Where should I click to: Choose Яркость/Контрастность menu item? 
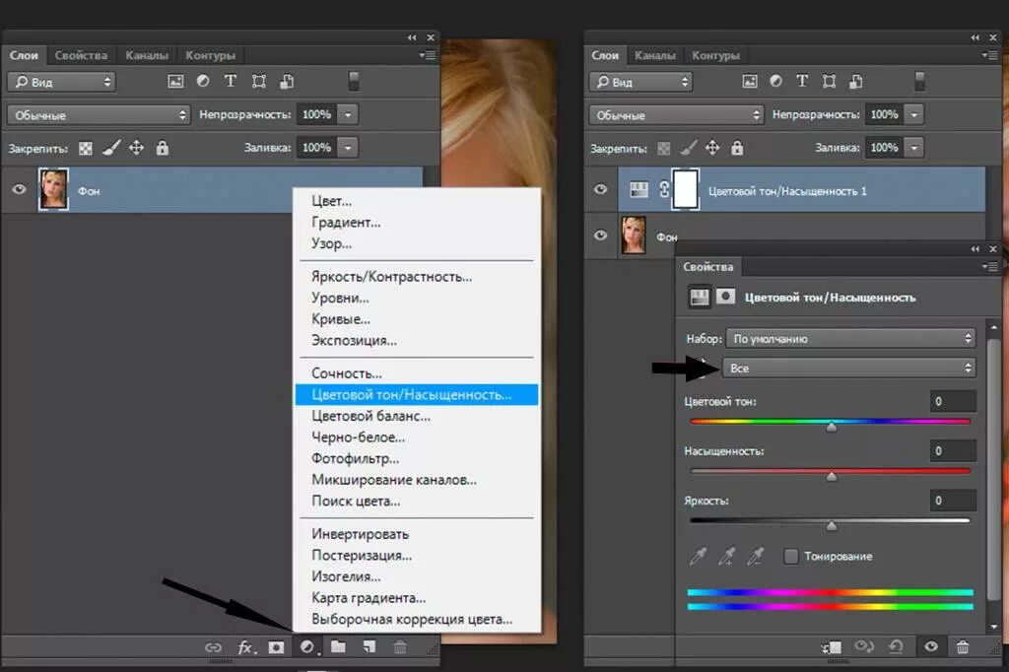pos(417,277)
